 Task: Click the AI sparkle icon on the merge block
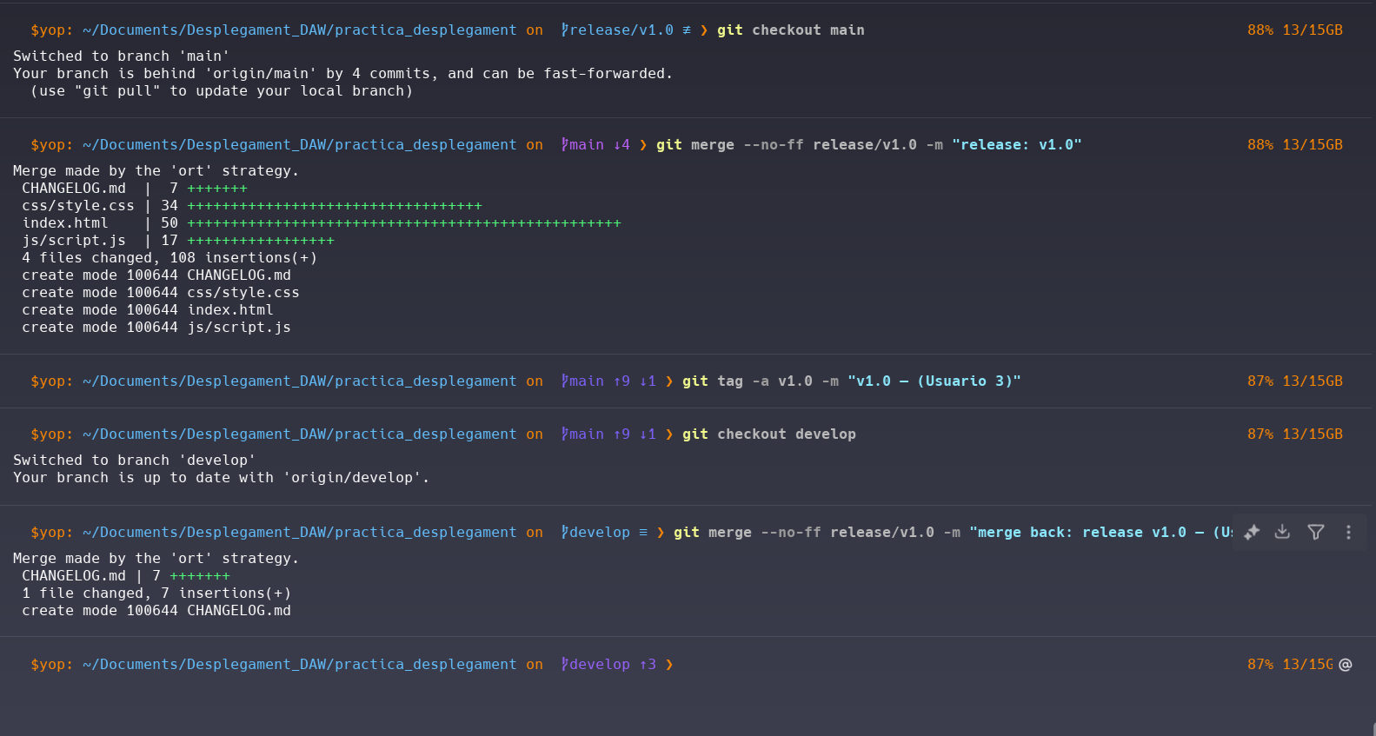(x=1252, y=532)
